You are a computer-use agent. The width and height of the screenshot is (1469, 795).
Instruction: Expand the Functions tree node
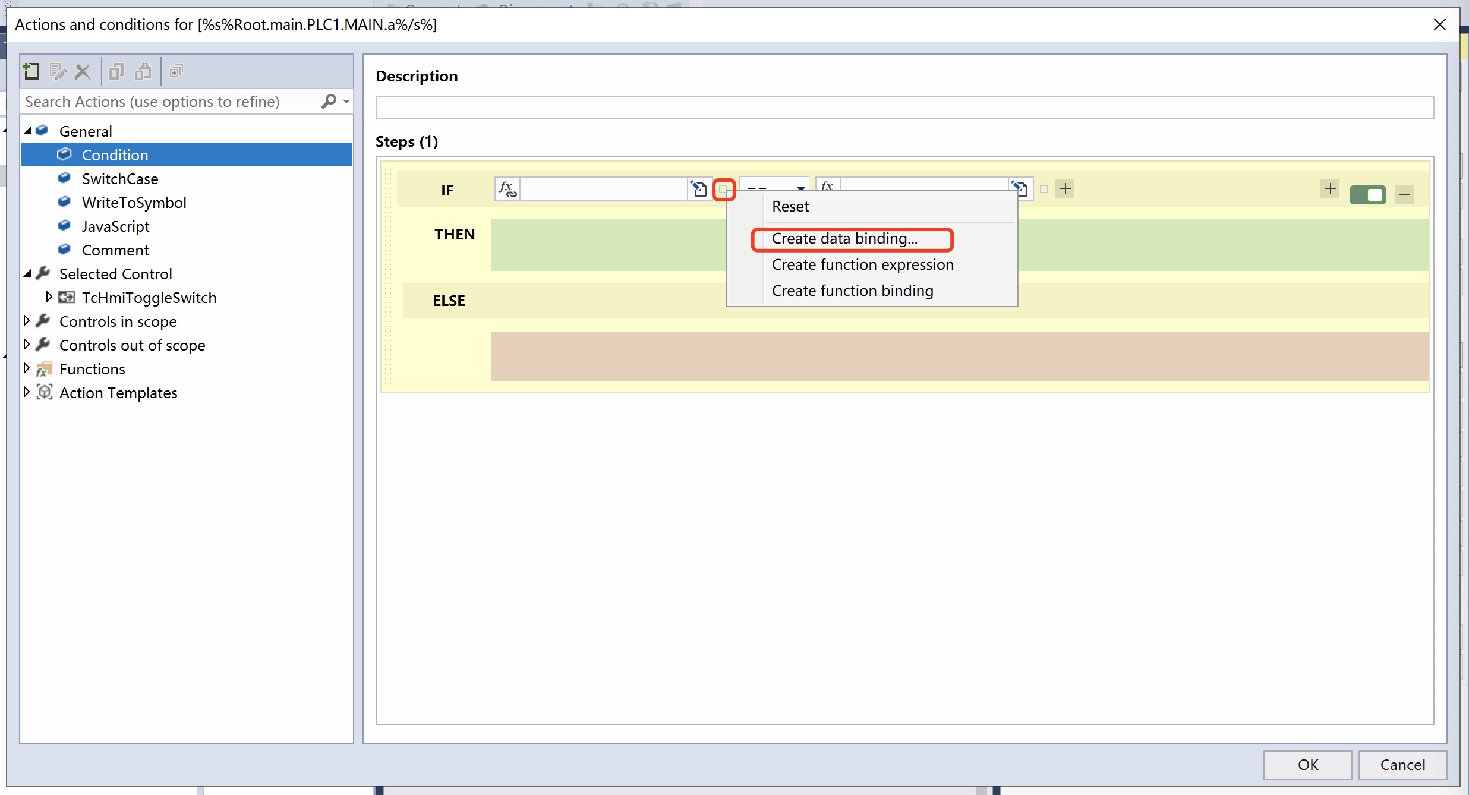coord(27,368)
